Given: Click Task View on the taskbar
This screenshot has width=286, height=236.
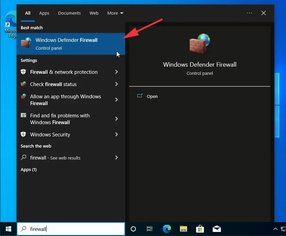Looking at the screenshot, I should pos(150,229).
